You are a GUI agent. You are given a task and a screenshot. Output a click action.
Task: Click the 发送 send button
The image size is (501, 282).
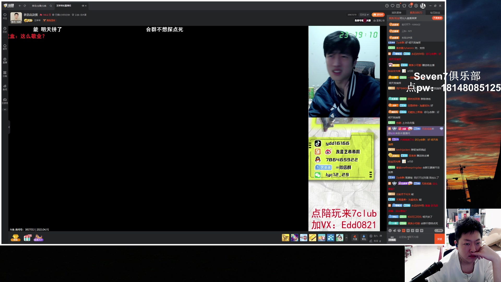click(439, 239)
